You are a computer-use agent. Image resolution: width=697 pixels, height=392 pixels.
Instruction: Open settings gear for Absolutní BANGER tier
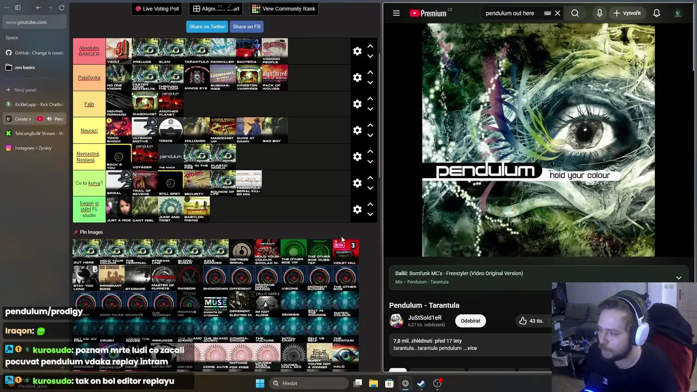click(357, 51)
